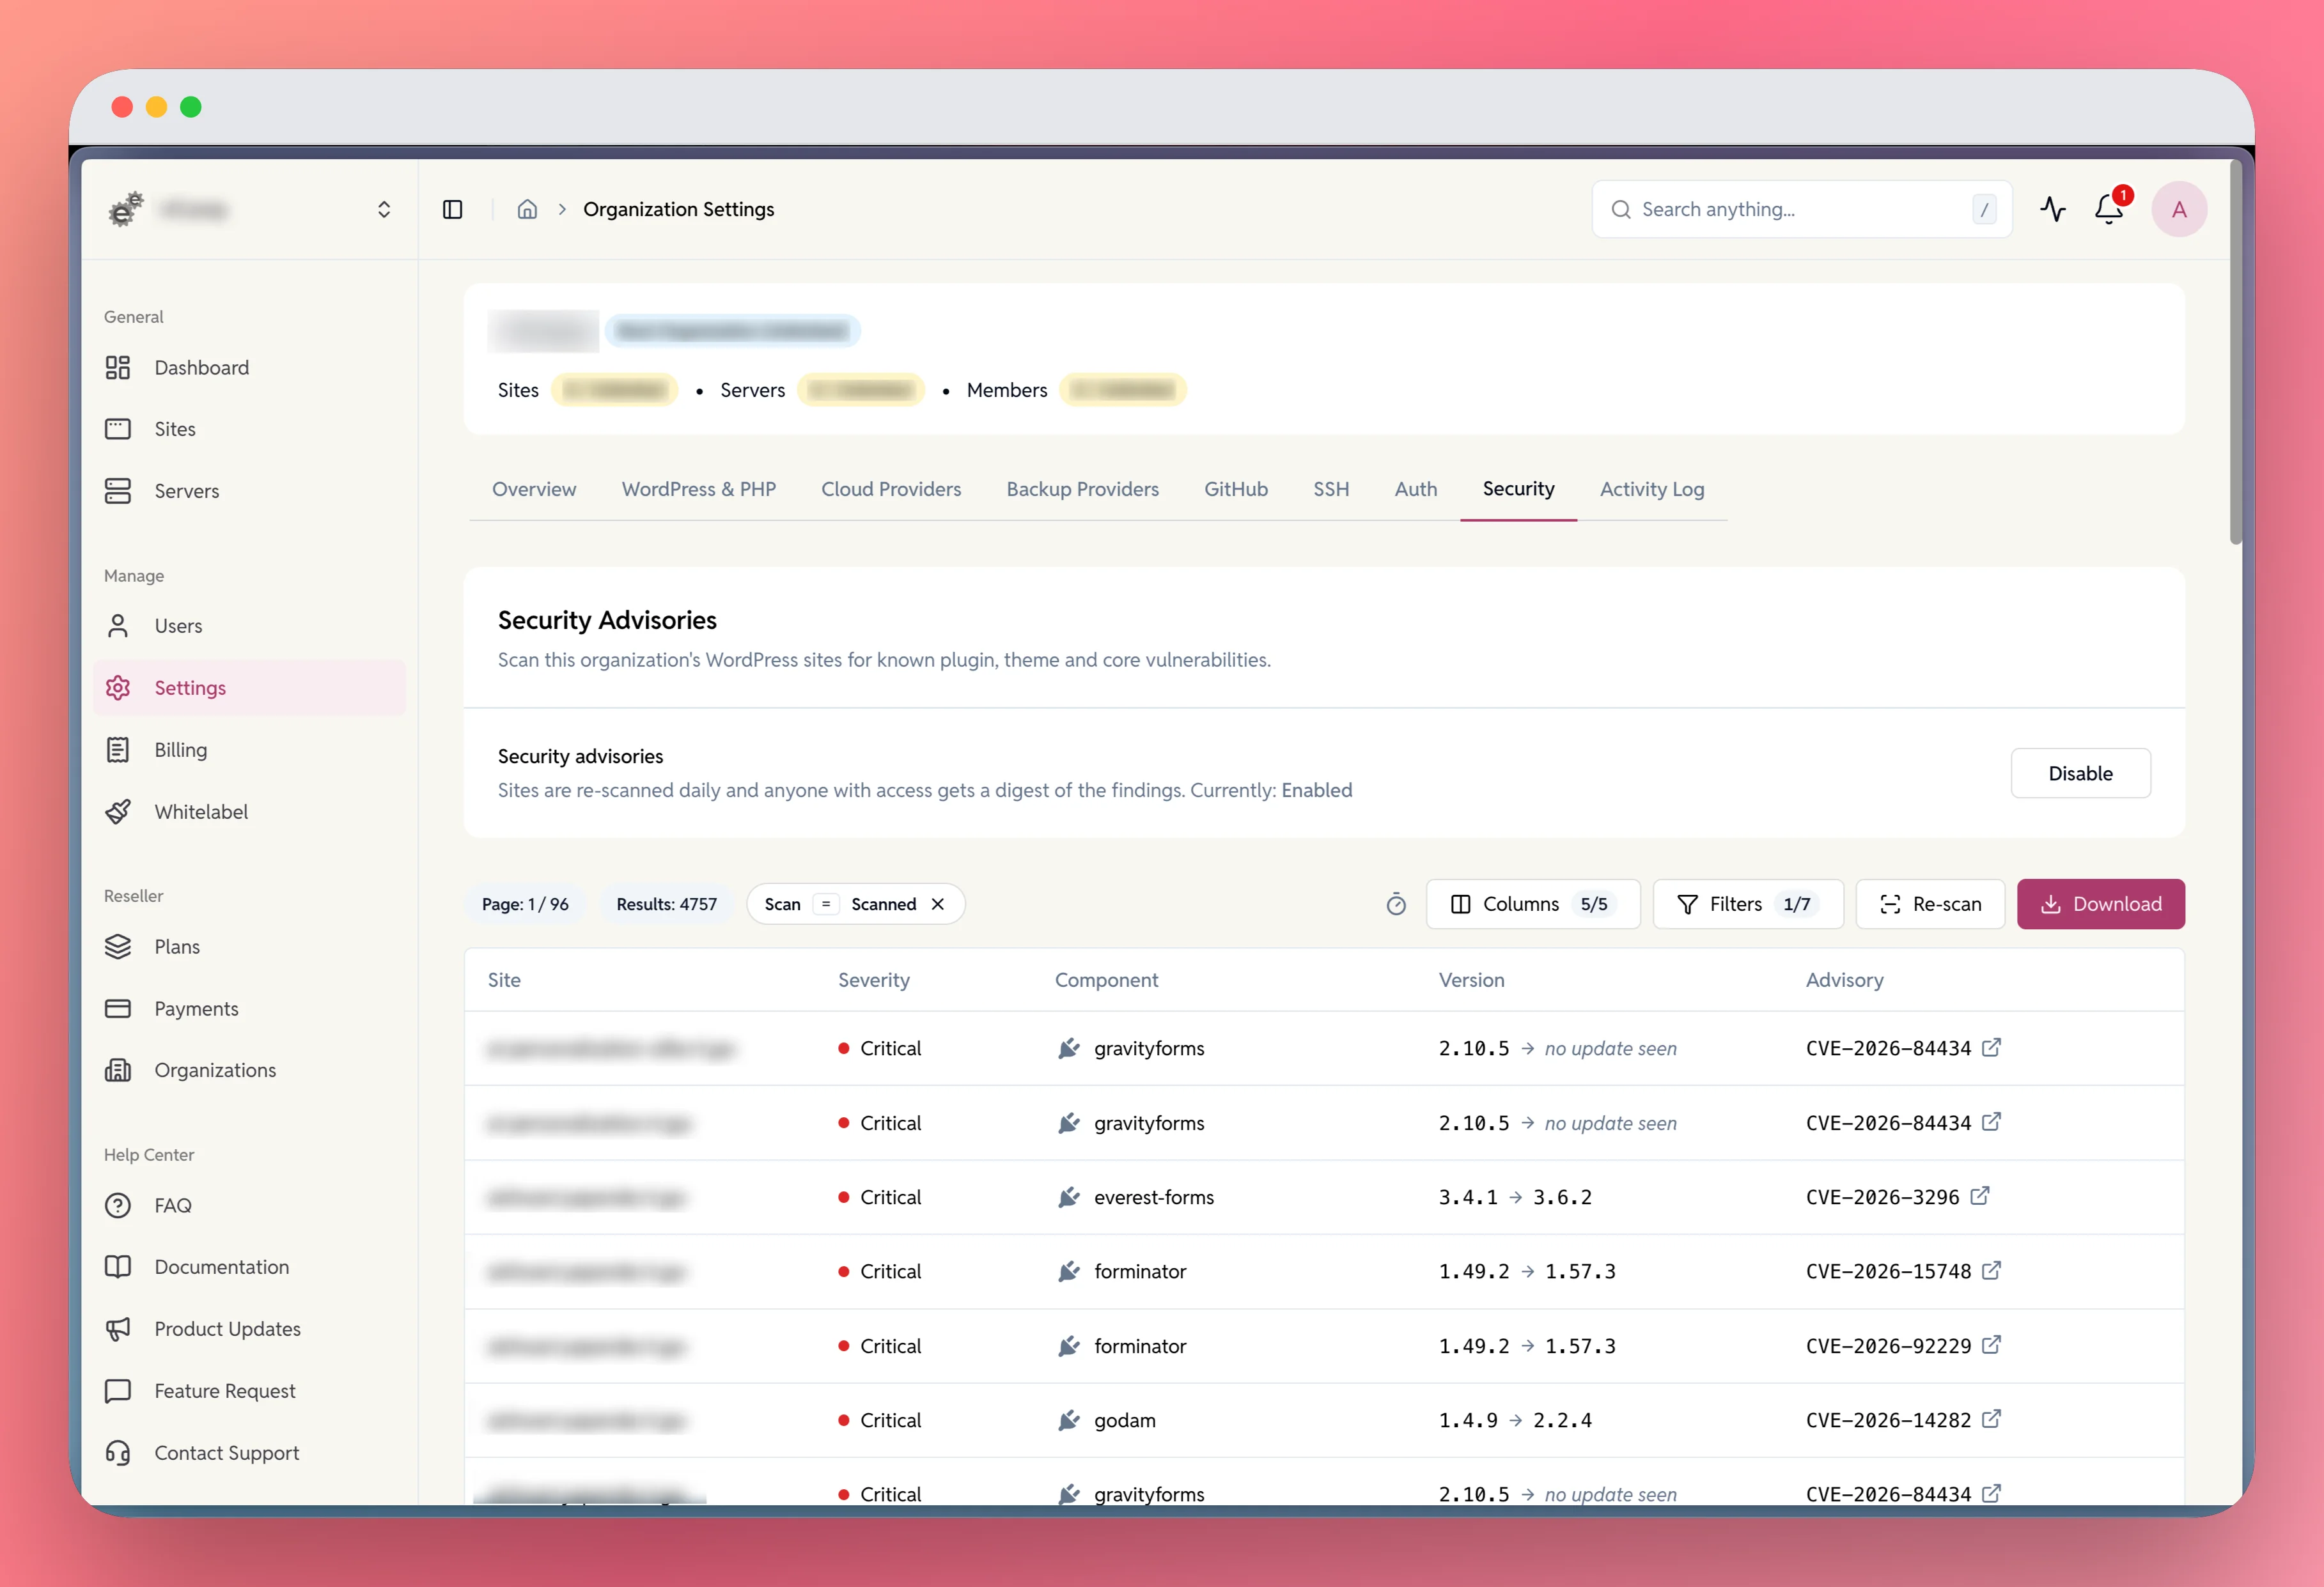Click version 3.4.1 → 3.6.2 cell

(1515, 1197)
